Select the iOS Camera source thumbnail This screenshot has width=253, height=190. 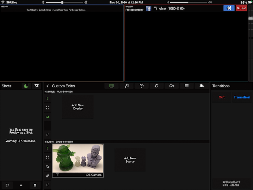78,160
